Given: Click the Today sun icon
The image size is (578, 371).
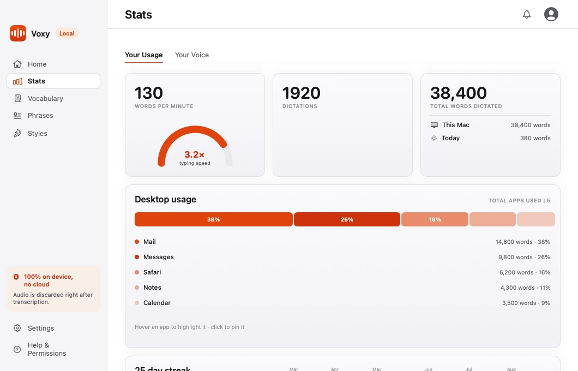Looking at the screenshot, I should click(x=434, y=138).
